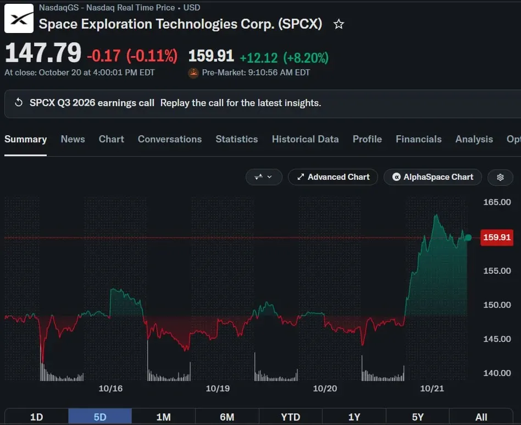Select the 1Y chart range

click(354, 417)
